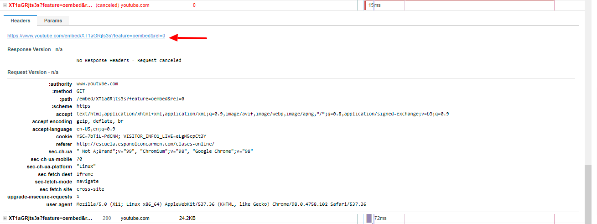Click 'youtube.com' domain in the 200 row
597x224 pixels.
[x=135, y=219]
